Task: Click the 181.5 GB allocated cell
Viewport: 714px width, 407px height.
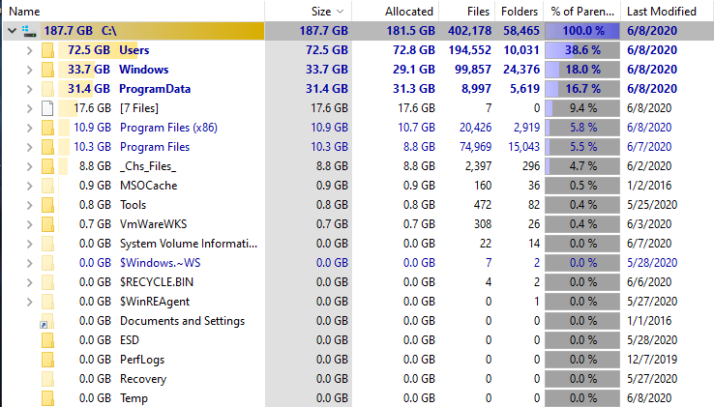Action: click(411, 31)
